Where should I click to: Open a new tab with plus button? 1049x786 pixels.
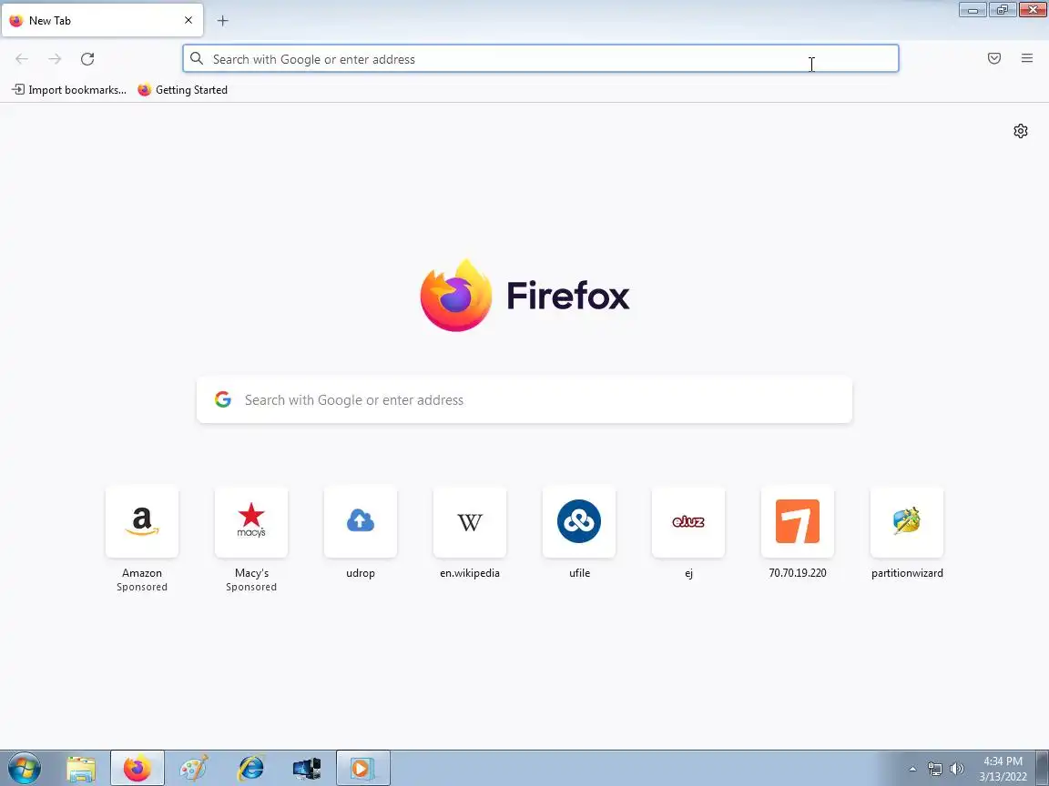point(223,21)
